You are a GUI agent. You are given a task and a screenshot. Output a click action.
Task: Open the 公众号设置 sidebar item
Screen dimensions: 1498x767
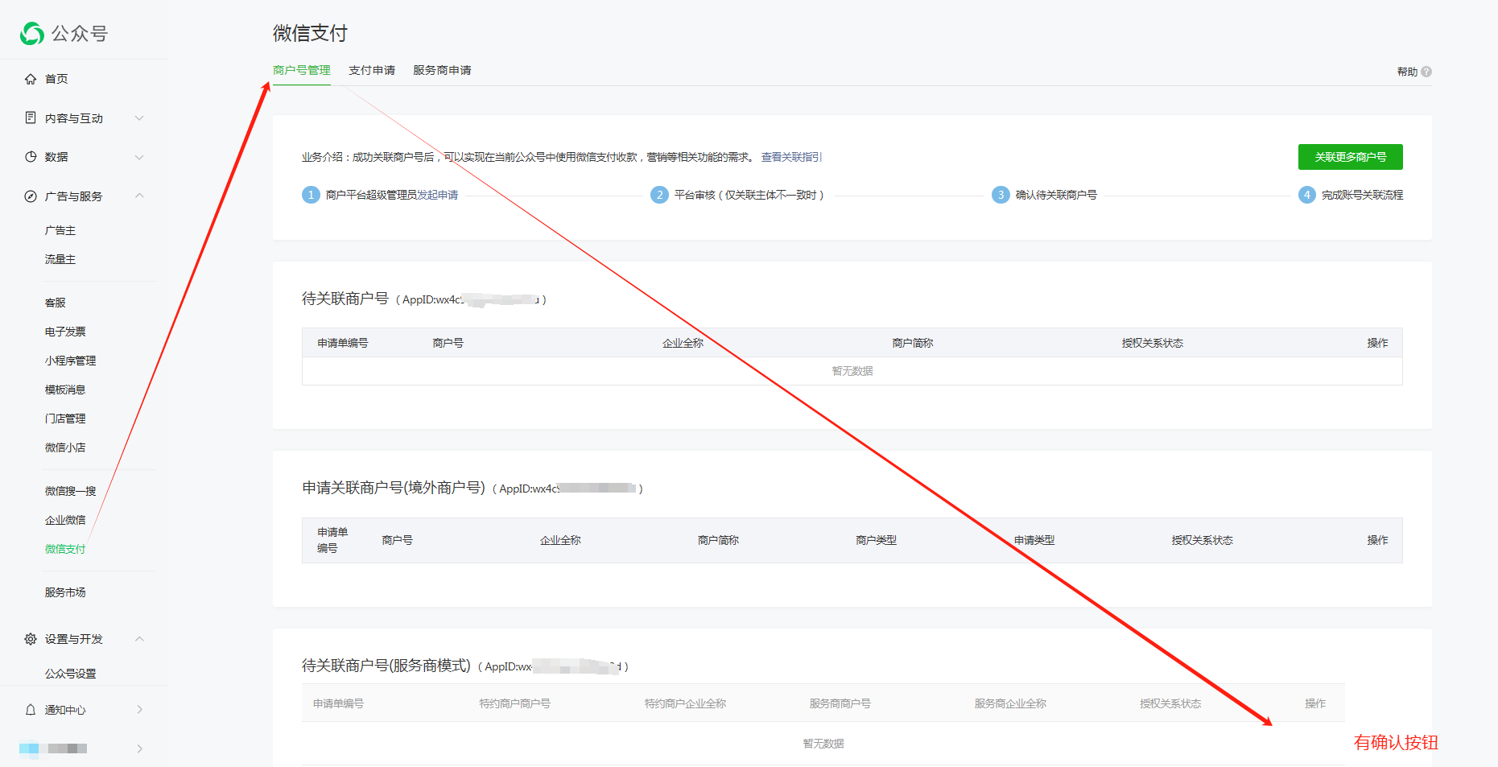tap(70, 674)
